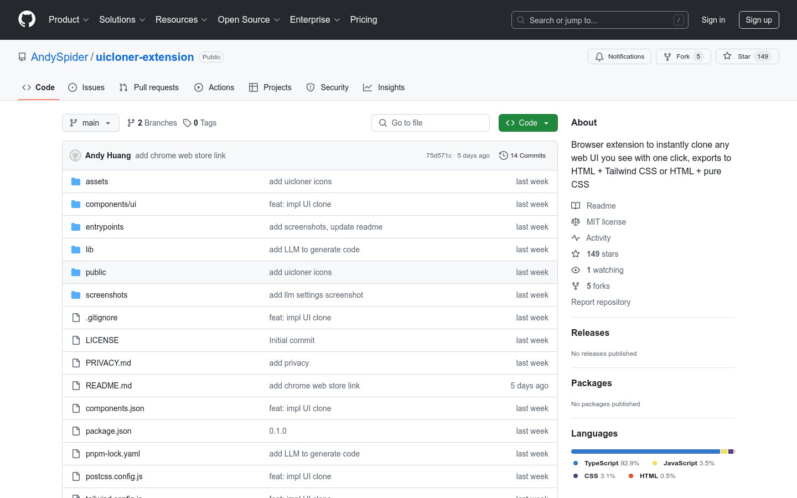Open commit hash 75d571c
This screenshot has width=797, height=498.
coord(439,155)
